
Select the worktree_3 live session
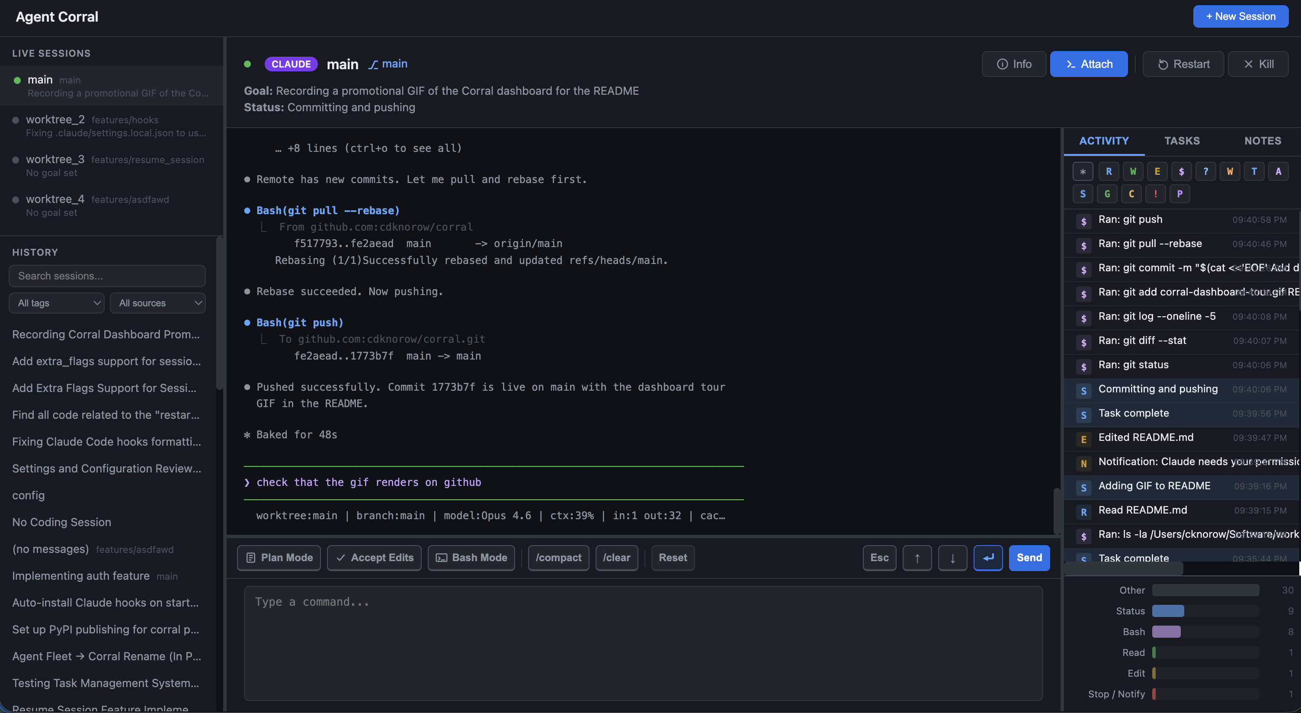pyautogui.click(x=112, y=166)
